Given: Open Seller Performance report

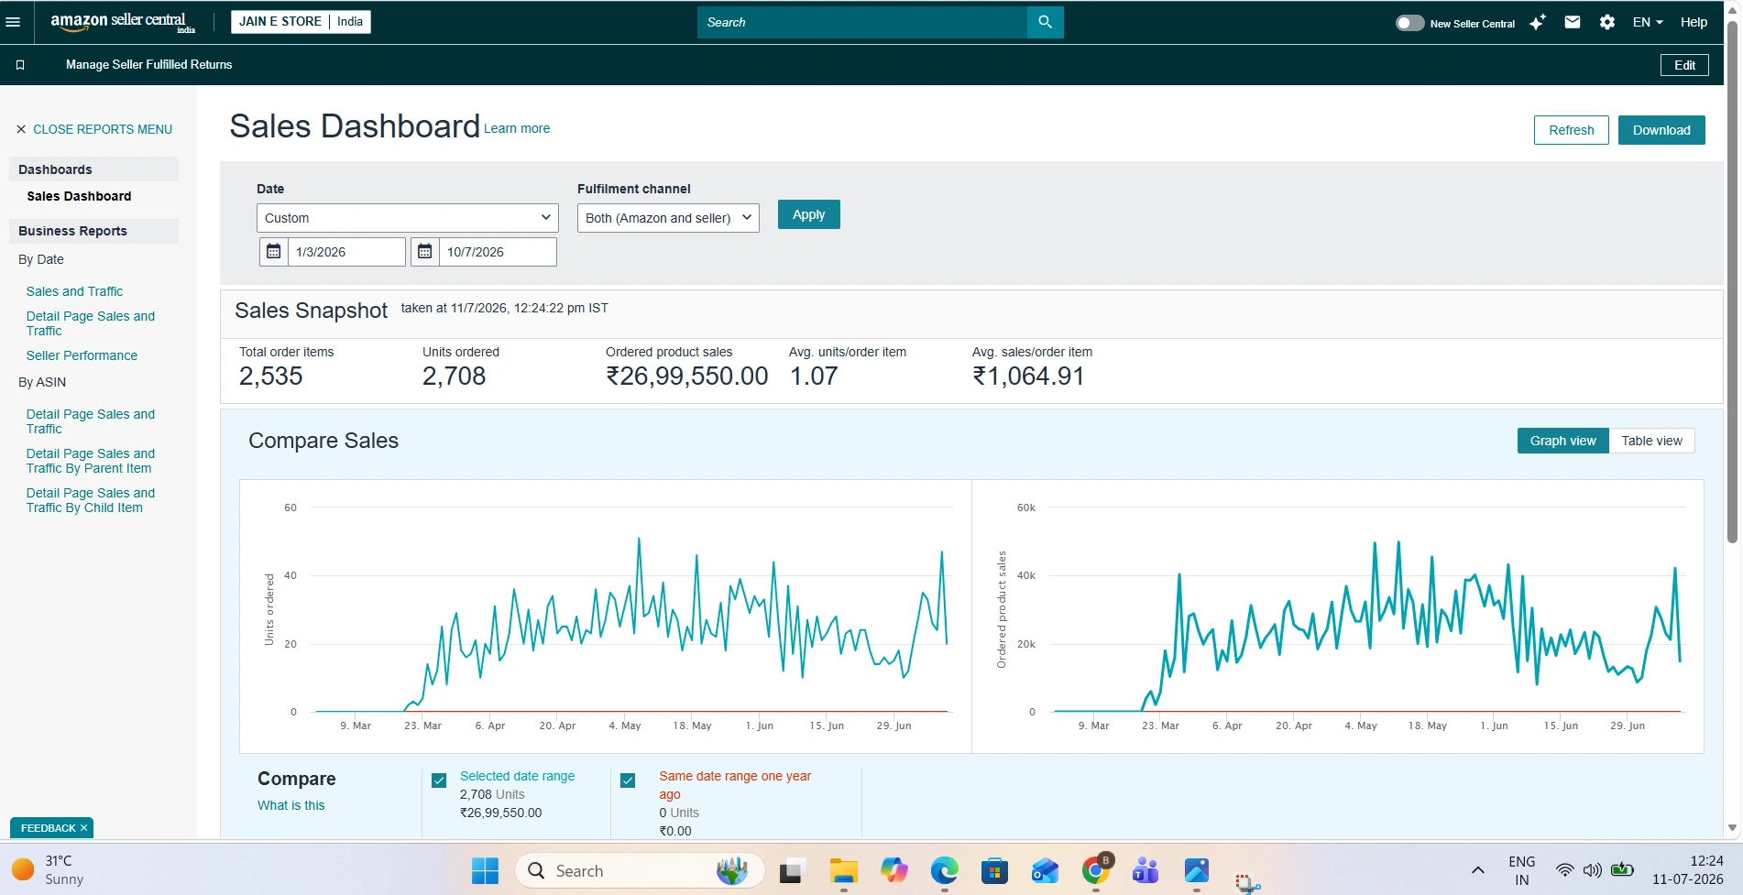Looking at the screenshot, I should 82,355.
